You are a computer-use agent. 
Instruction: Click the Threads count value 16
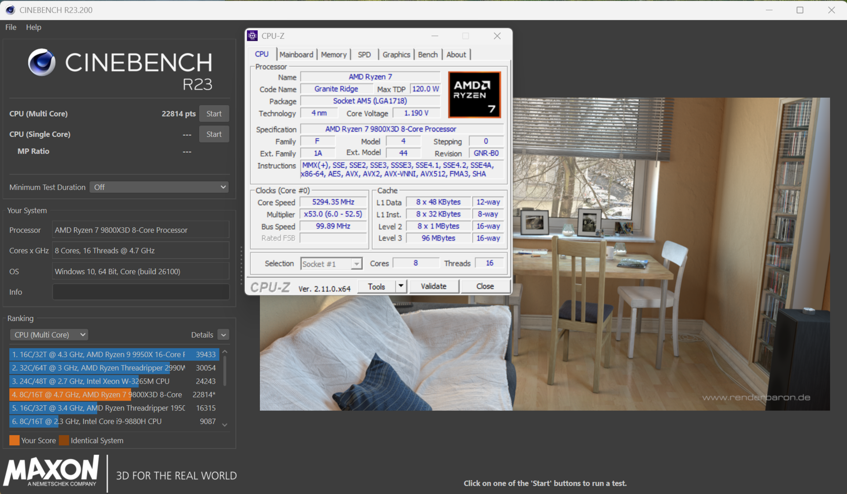point(489,263)
